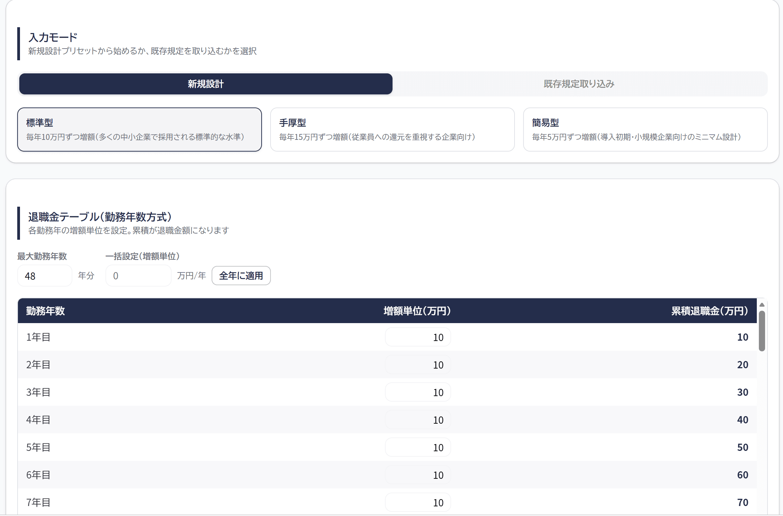Click the 5年目 row label
Viewport: 783px width, 516px height.
(x=38, y=447)
